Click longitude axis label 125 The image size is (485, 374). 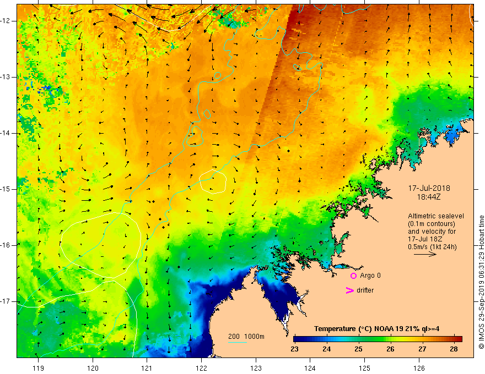tap(365, 368)
